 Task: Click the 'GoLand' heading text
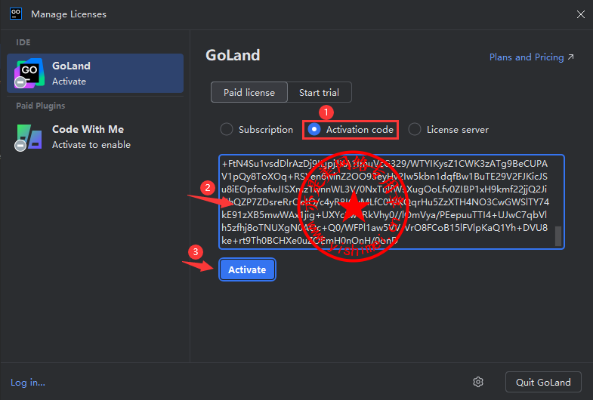[x=233, y=55]
